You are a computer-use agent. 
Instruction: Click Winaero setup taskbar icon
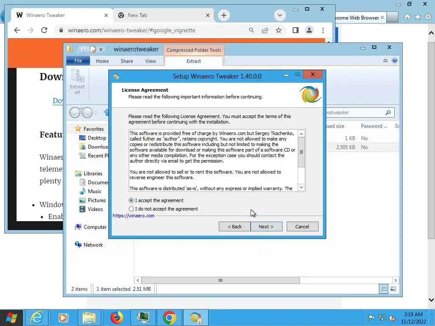195,318
